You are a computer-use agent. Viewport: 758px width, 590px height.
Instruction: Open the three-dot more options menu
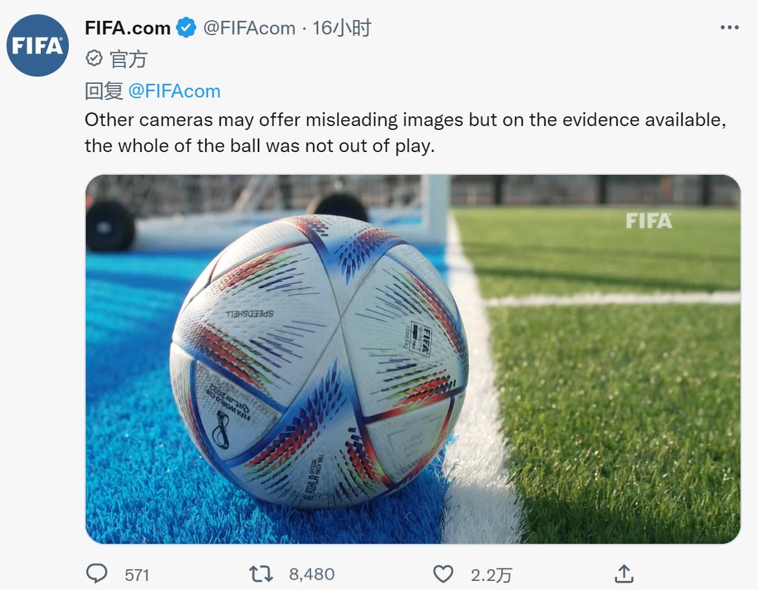click(730, 28)
